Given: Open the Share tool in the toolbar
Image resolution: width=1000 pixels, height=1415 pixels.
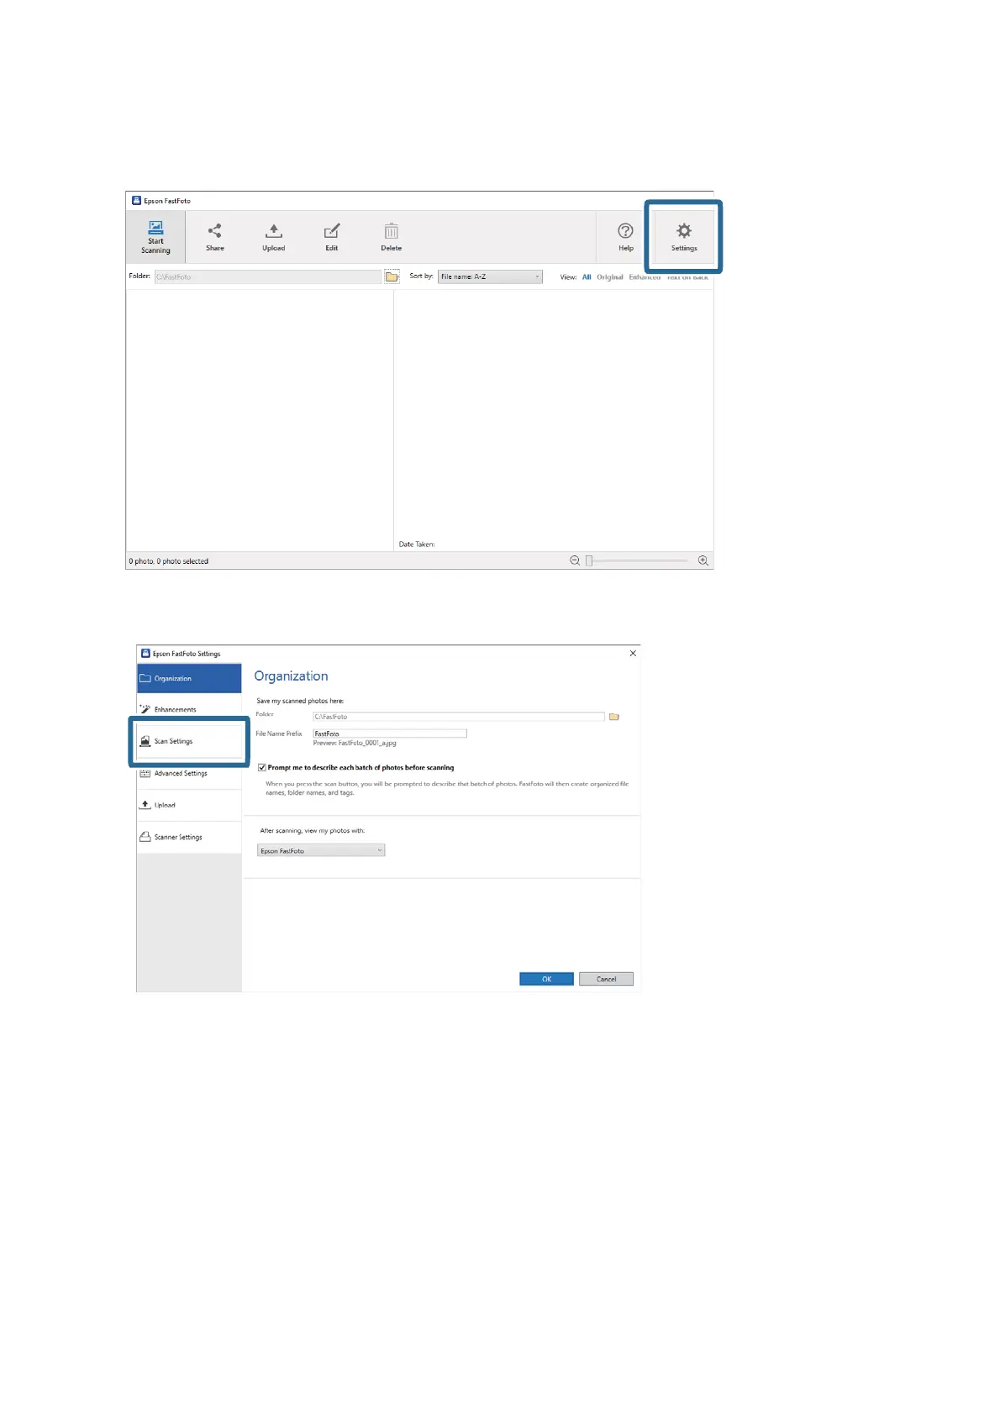Looking at the screenshot, I should pos(215,237).
